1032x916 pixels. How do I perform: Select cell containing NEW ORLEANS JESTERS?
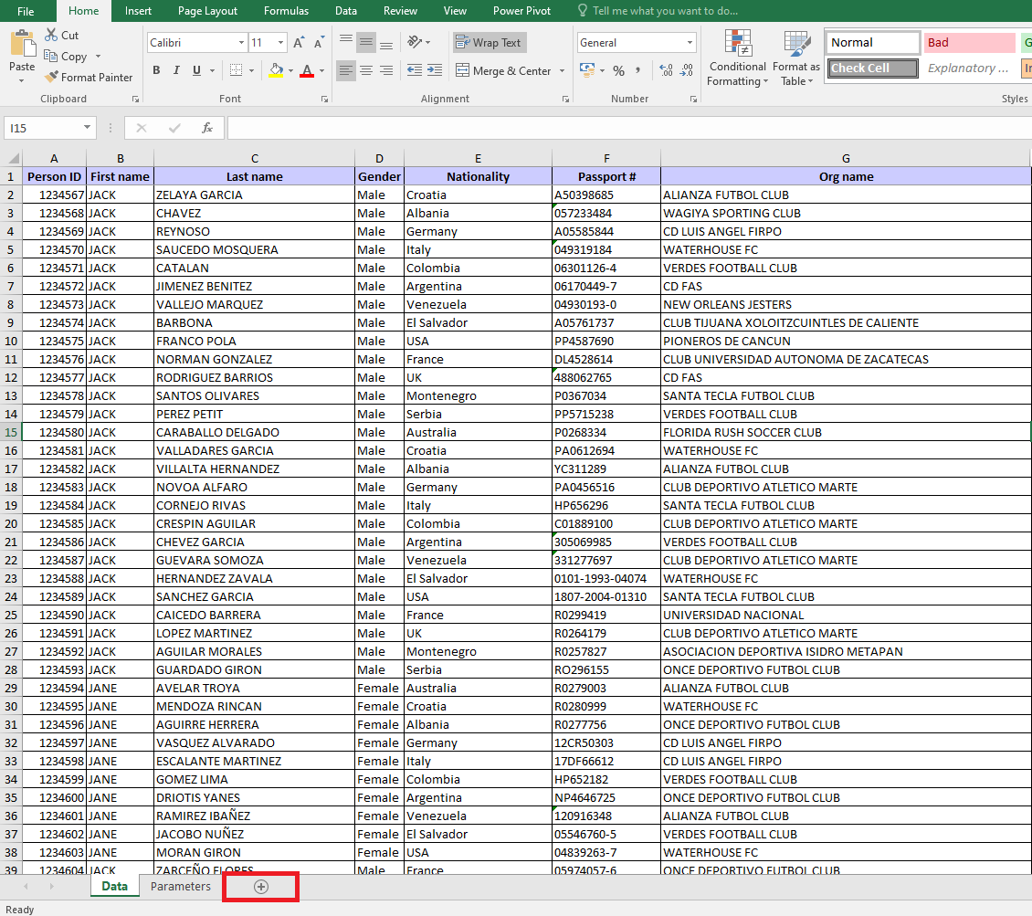pyautogui.click(x=728, y=304)
